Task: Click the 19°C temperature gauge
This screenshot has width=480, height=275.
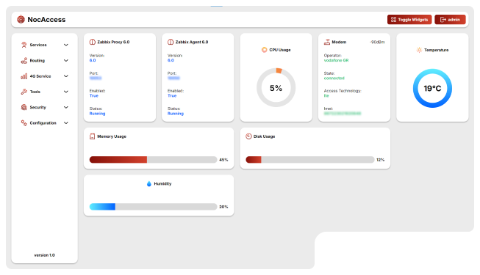Action: pos(432,88)
